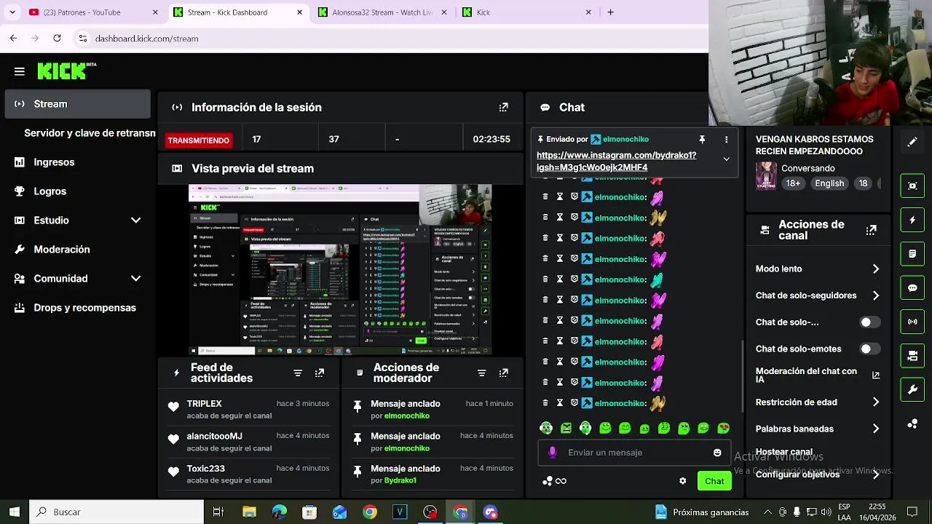Screen dimensions: 932x524
Task: Toggle Chat de solo-... switch
Action: pyautogui.click(x=869, y=322)
